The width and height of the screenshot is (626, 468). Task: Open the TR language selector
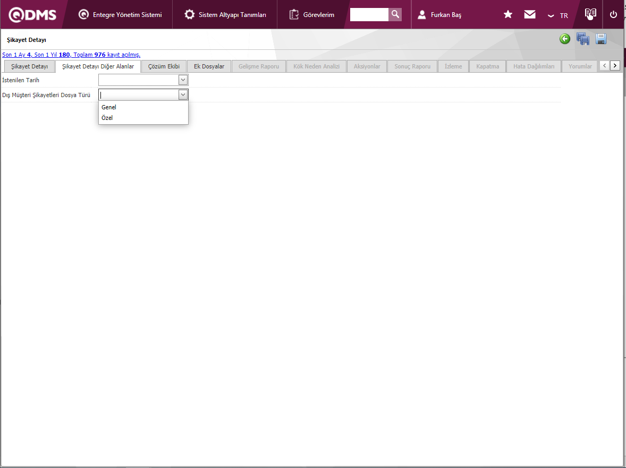point(558,15)
